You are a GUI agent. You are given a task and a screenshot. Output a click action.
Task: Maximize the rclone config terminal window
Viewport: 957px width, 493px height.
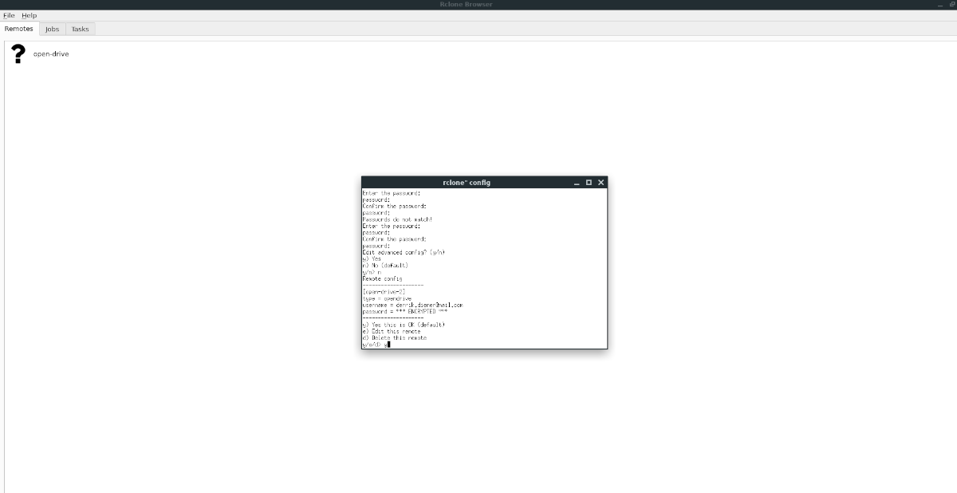[589, 182]
